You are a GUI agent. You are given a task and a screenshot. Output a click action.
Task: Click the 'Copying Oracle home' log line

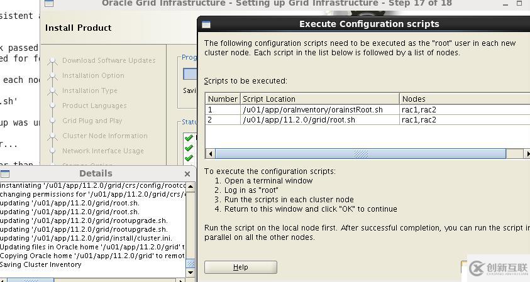click(x=92, y=256)
